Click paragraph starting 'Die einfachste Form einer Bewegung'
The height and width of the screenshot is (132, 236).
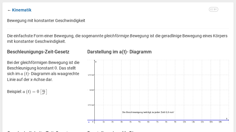click(x=117, y=39)
